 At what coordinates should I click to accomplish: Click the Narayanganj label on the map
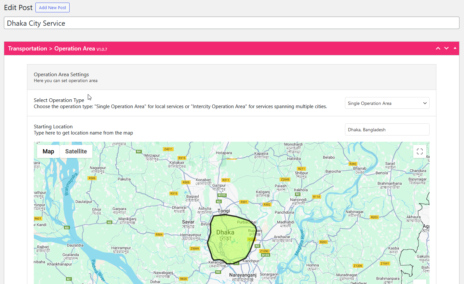click(x=243, y=275)
